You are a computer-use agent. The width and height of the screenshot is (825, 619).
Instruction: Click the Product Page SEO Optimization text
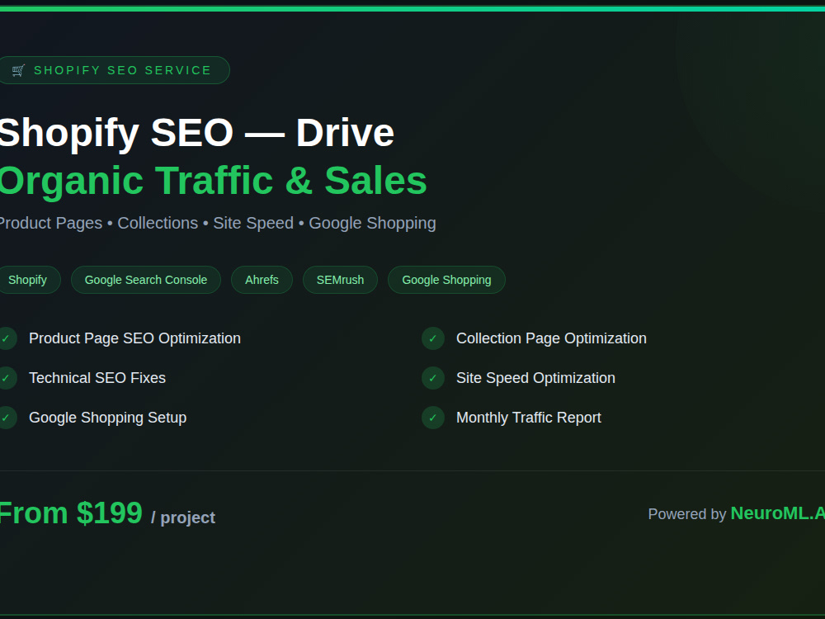(x=134, y=338)
